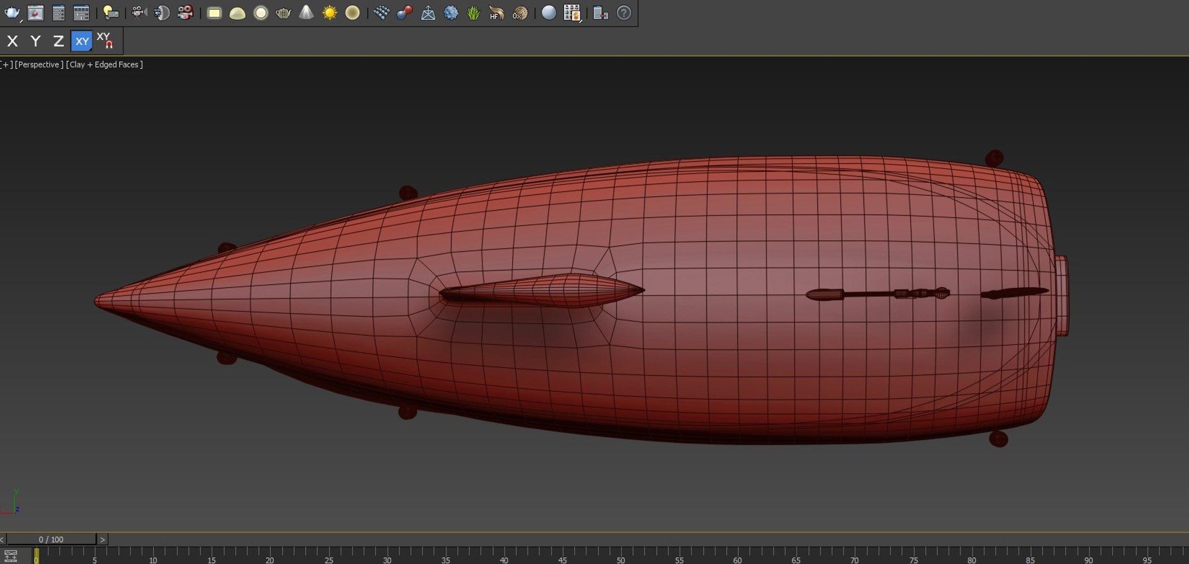Screen dimensions: 1189x564
Task: Select the thin rod on the hull
Action: click(878, 294)
